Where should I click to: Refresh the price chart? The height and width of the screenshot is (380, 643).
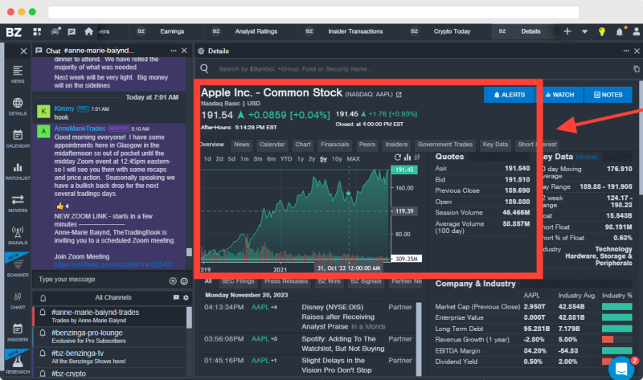397,157
